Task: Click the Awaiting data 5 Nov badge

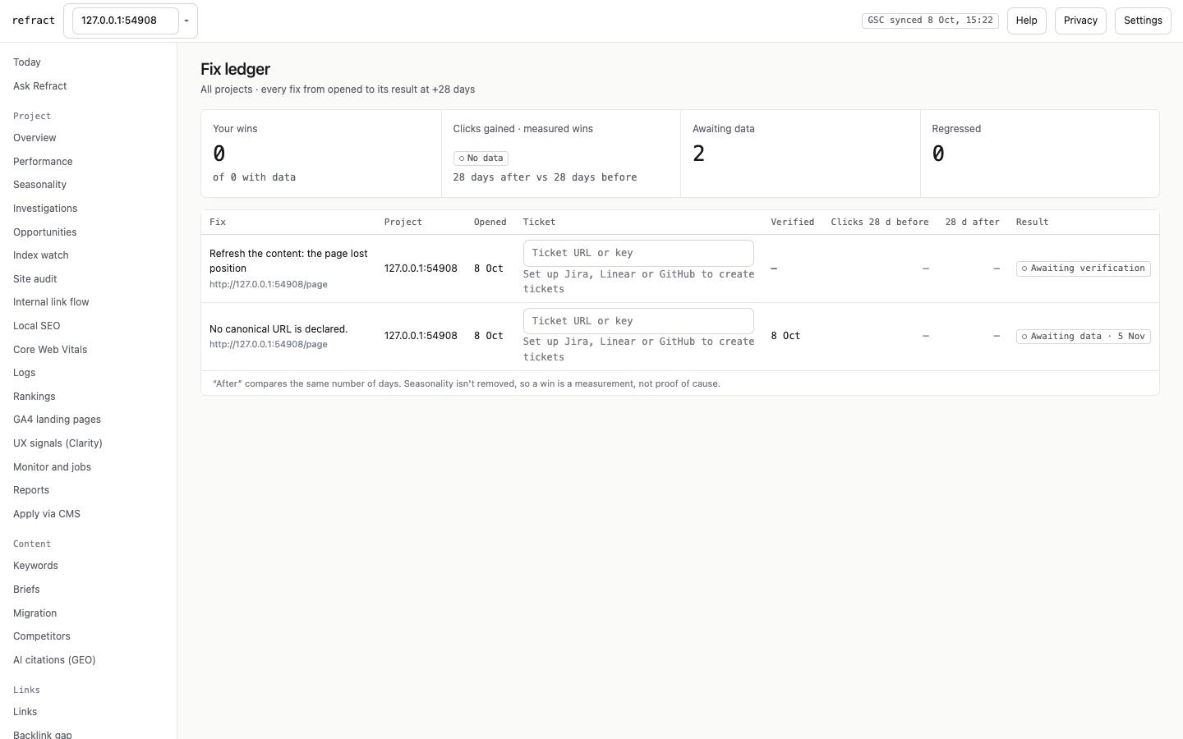Action: tap(1083, 337)
